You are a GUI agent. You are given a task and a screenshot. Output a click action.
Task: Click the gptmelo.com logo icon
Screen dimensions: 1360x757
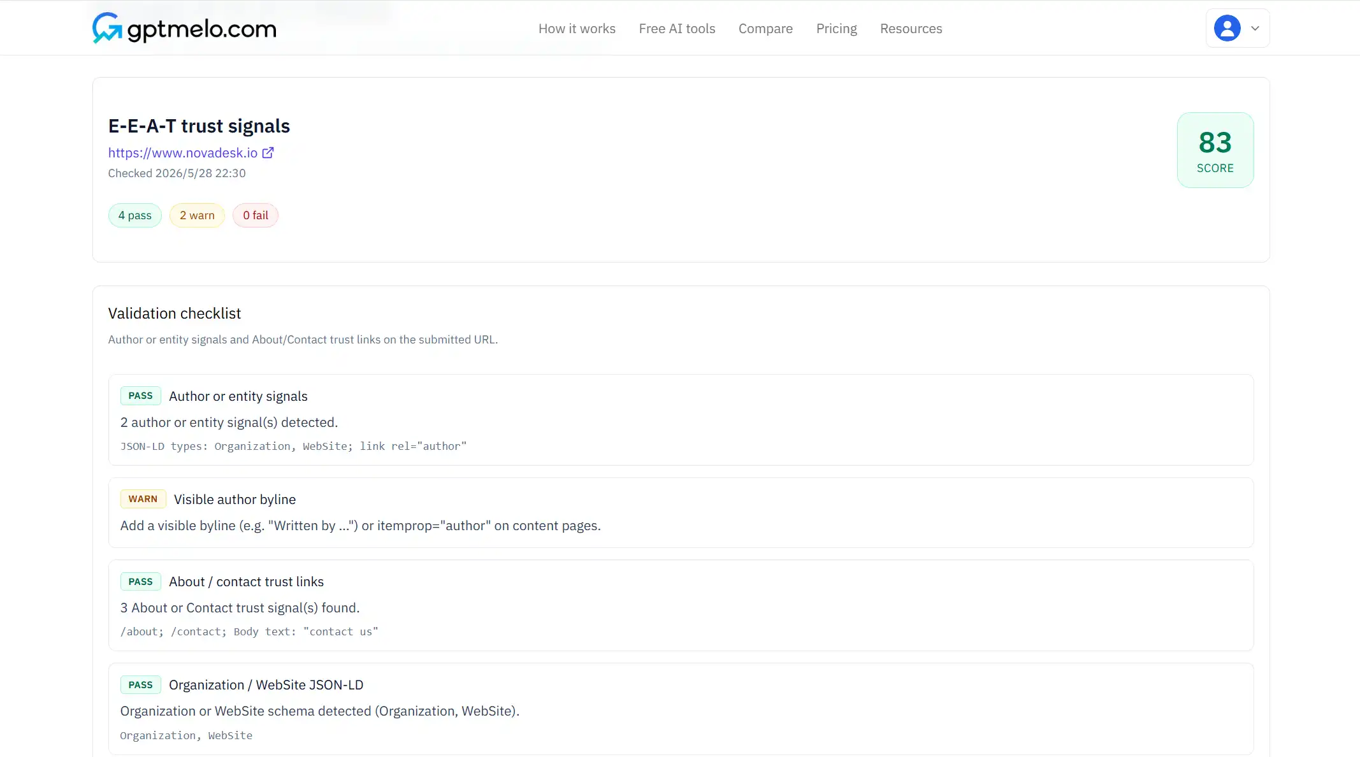tap(107, 28)
